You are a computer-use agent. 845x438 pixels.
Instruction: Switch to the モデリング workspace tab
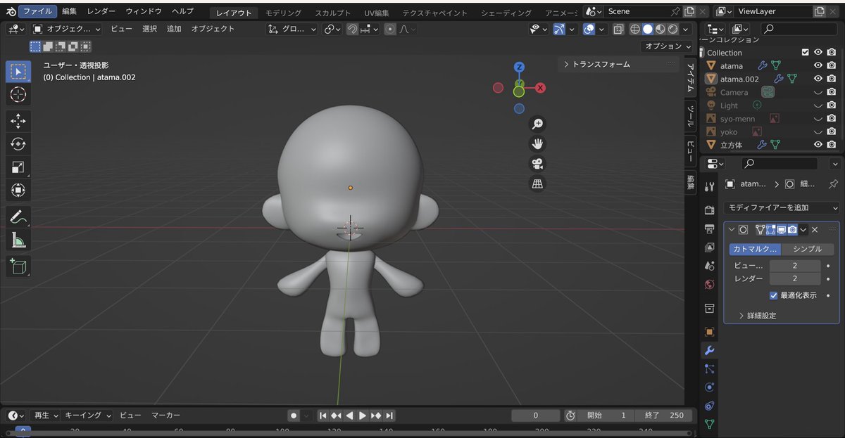(x=283, y=13)
